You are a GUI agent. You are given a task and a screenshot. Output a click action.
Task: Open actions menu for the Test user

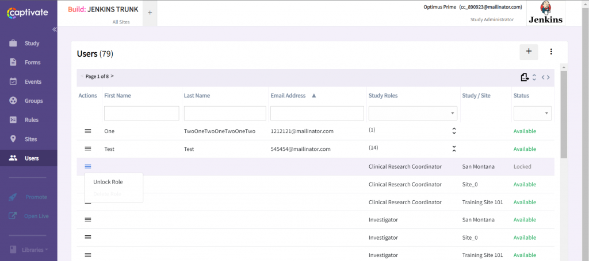[x=88, y=149]
